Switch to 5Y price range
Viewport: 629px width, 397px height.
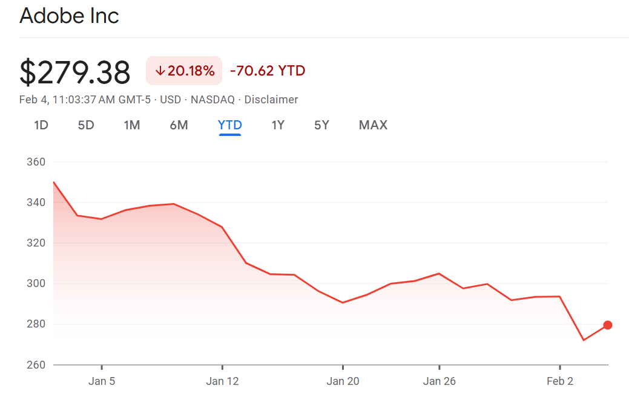(x=321, y=125)
